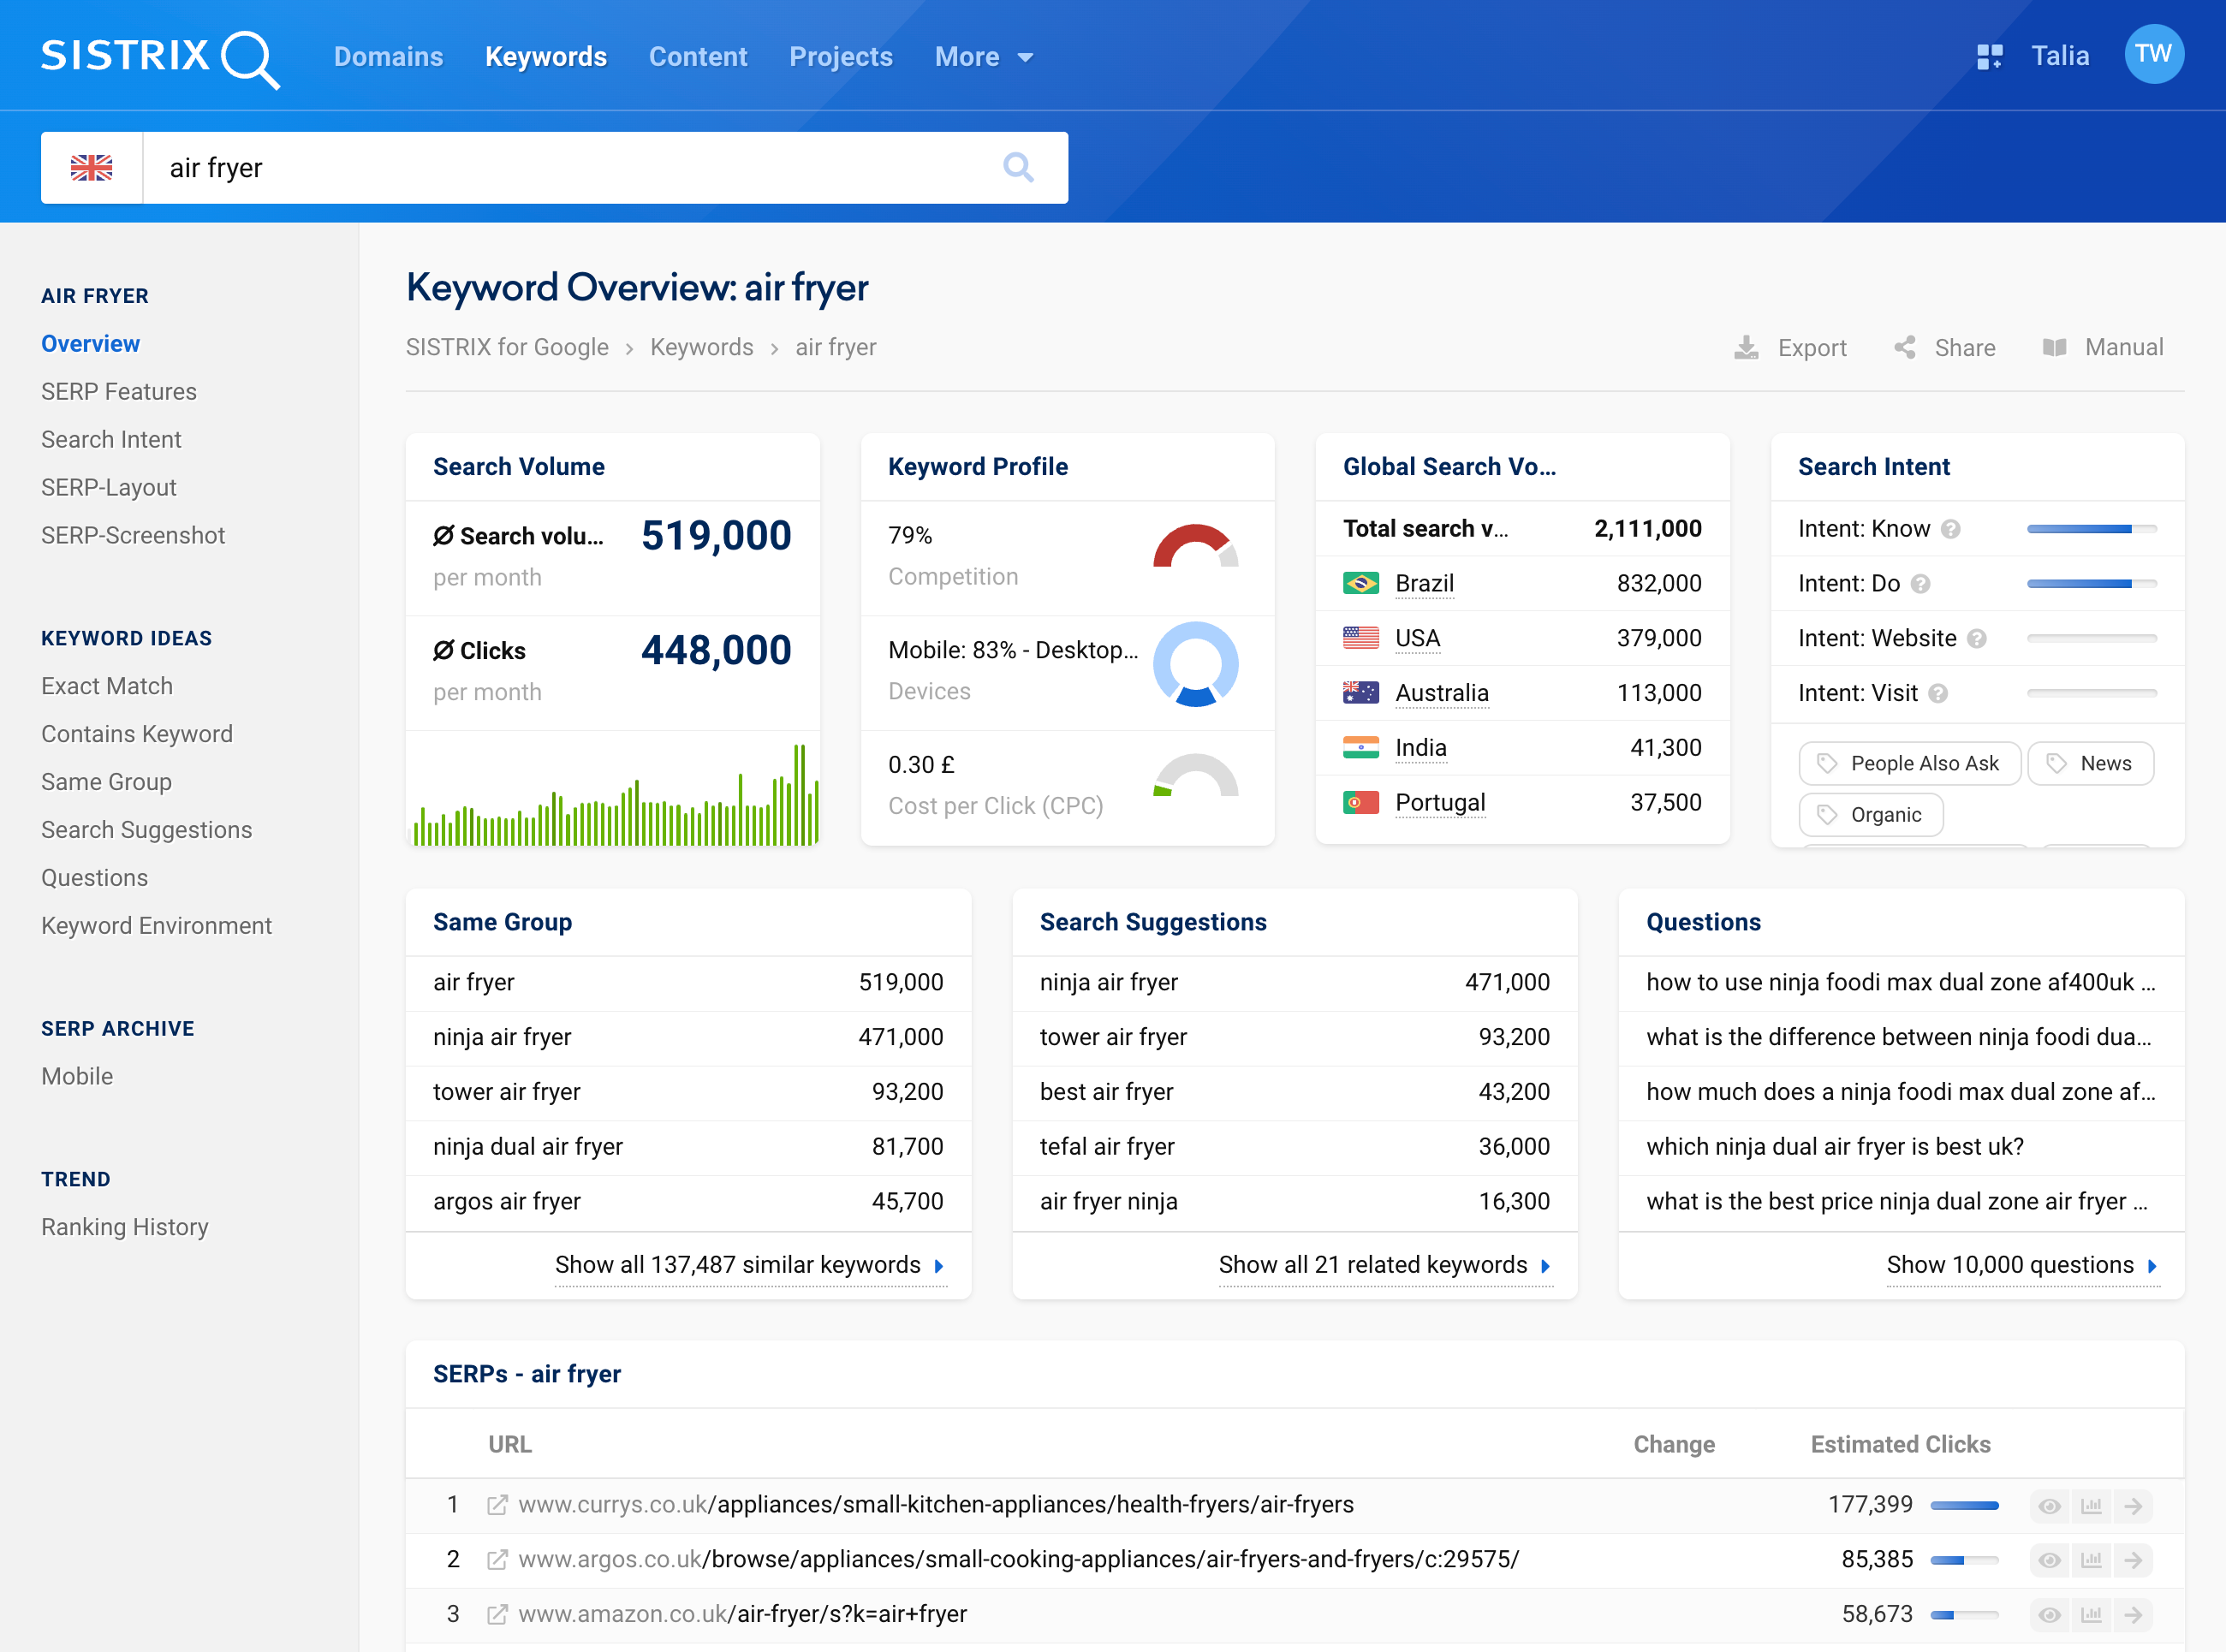Click the Intent: Do progress bar

2091,584
